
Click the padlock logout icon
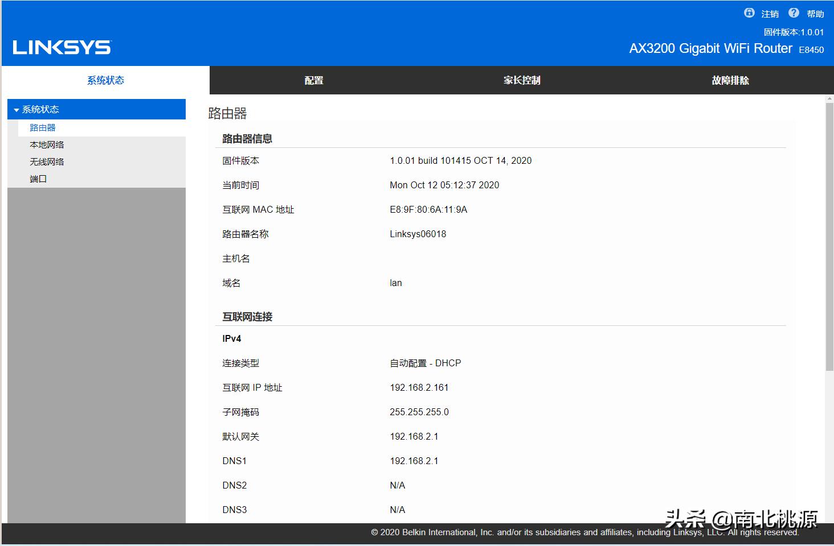(x=749, y=13)
